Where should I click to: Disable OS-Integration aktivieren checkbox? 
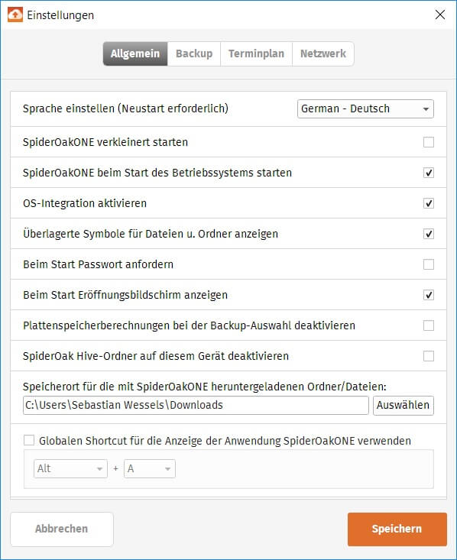click(429, 203)
